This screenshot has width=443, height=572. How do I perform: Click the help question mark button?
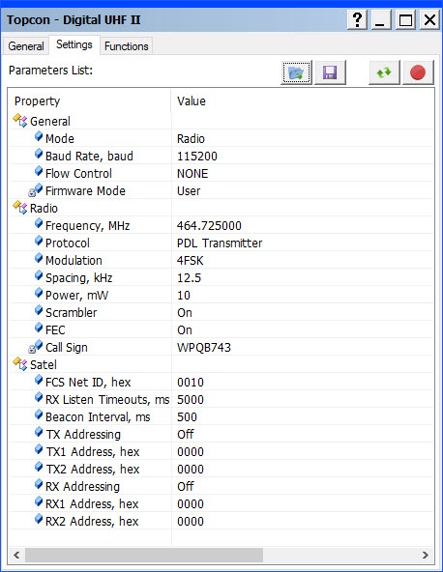tap(357, 19)
